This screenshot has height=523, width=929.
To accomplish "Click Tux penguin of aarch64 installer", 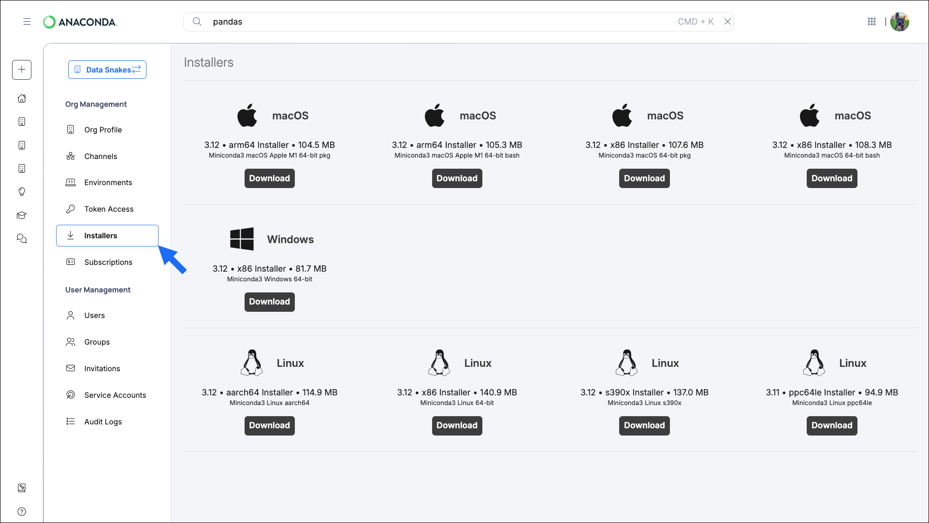I will point(252,363).
